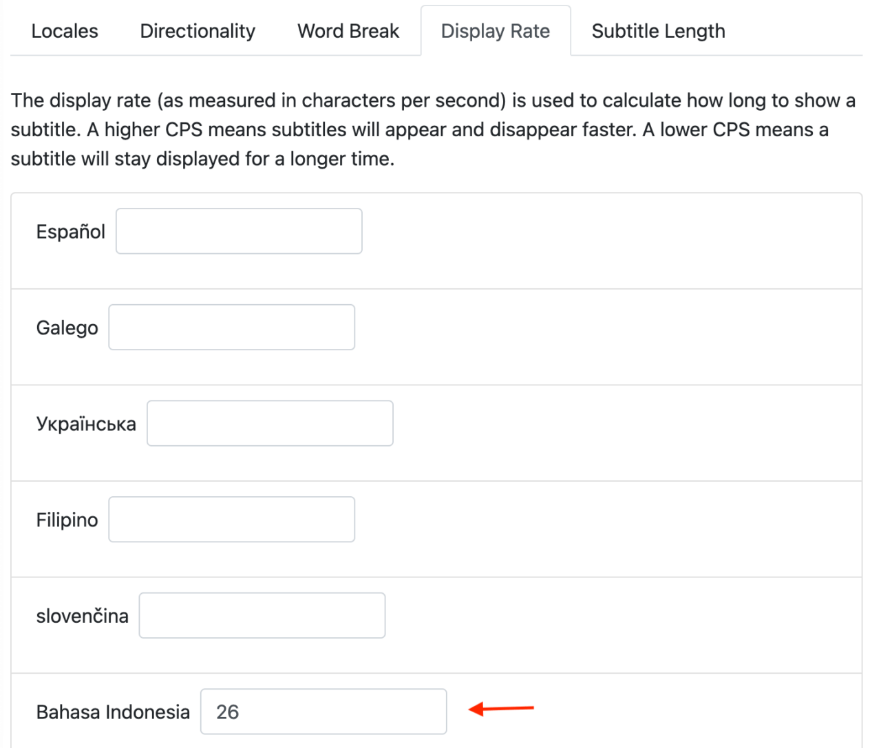Switch to the Subtitle Length tab
This screenshot has height=748, width=881.
click(657, 31)
